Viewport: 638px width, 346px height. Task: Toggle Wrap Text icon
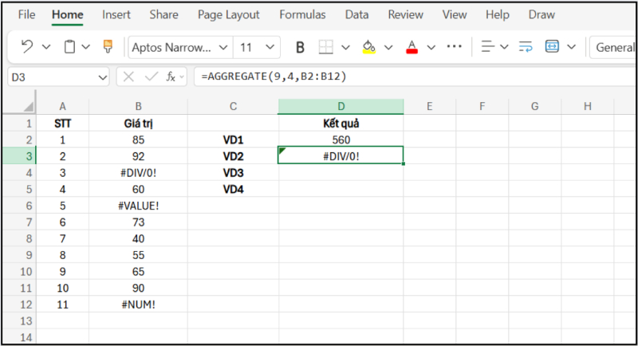coord(526,47)
